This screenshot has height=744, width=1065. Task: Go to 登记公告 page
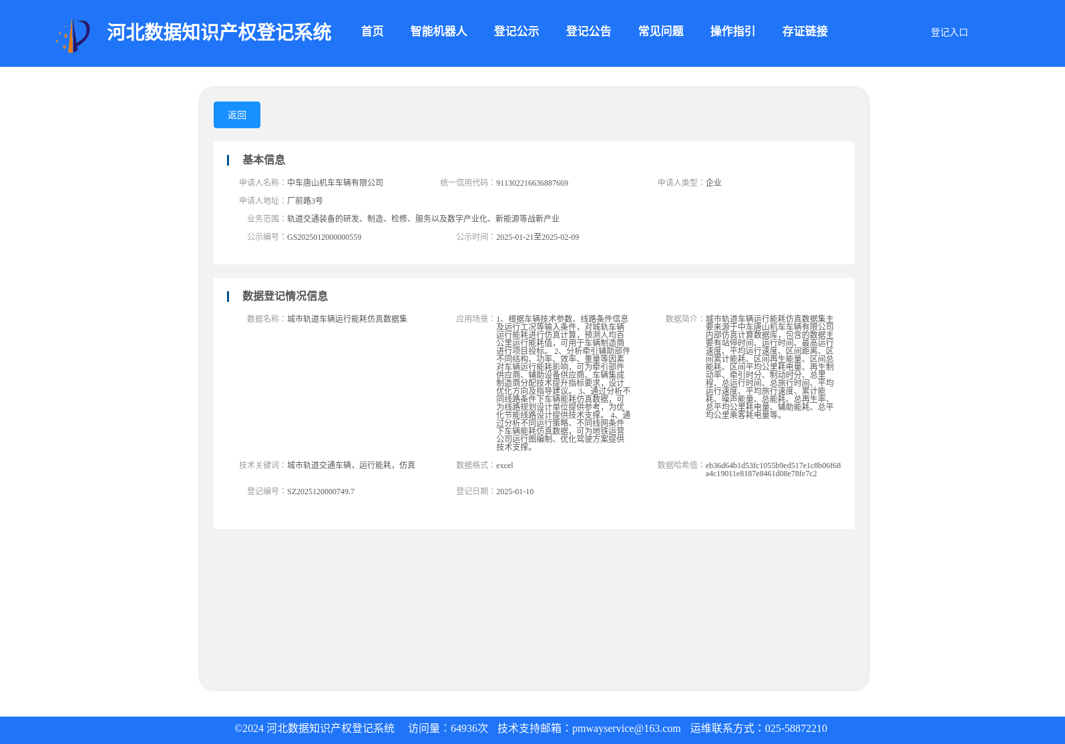click(x=588, y=31)
